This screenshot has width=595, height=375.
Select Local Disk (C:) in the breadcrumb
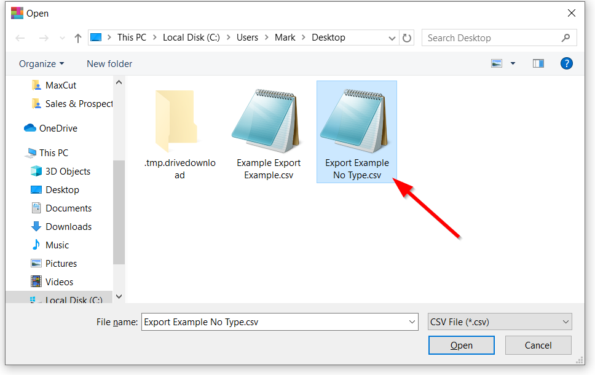(x=191, y=37)
